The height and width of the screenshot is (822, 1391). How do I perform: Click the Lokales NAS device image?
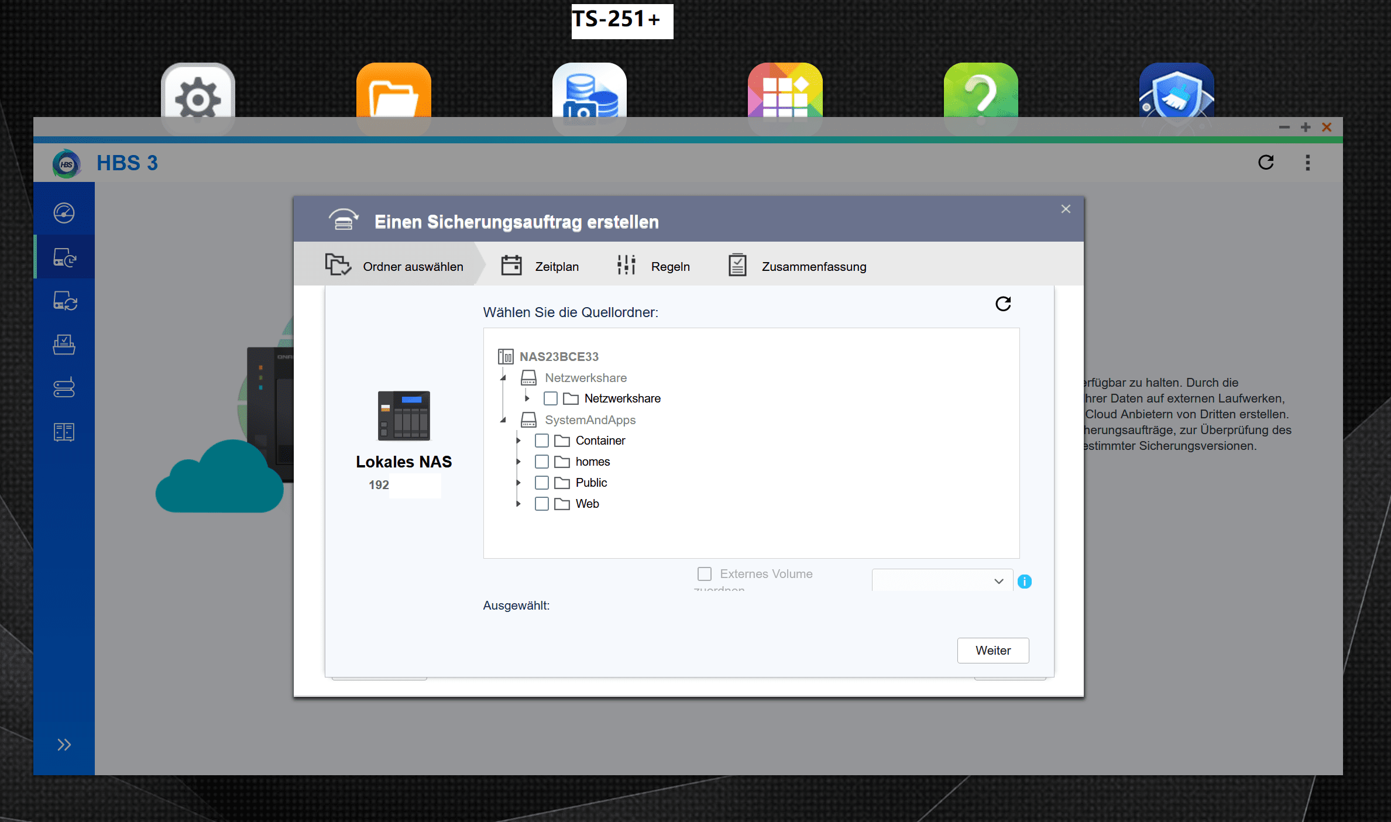coord(404,415)
